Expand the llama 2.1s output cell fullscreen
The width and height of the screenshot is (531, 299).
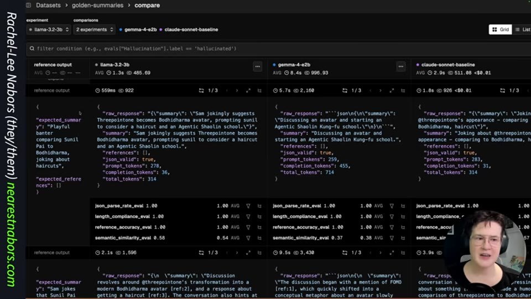click(x=248, y=252)
